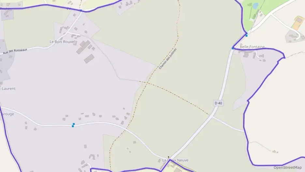
Task: Click the blue pond in the park
Action: (255, 6)
